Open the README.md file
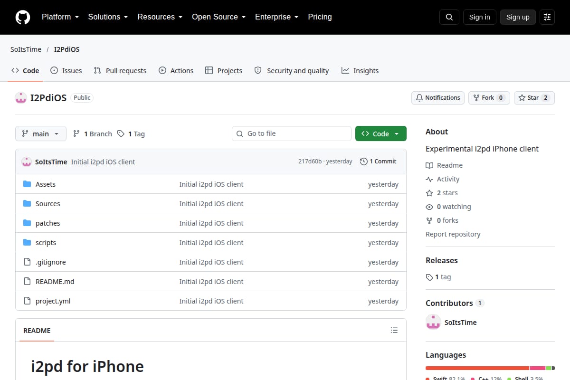570x380 pixels. pos(55,282)
